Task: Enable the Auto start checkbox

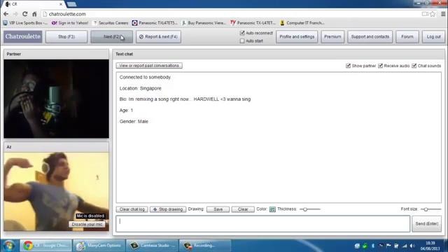Action: [x=242, y=41]
